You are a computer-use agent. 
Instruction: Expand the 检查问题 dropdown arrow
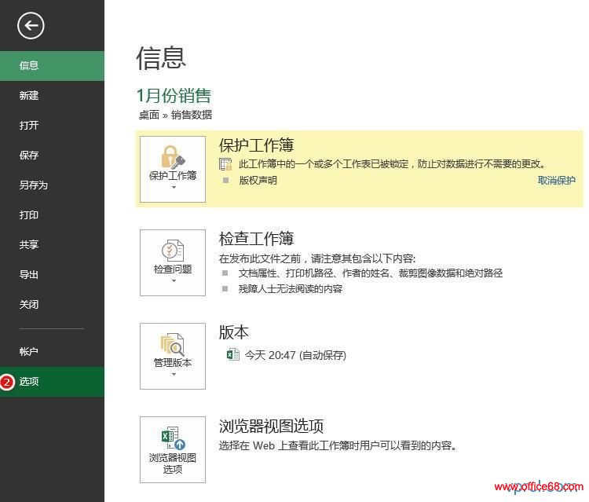coord(174,280)
